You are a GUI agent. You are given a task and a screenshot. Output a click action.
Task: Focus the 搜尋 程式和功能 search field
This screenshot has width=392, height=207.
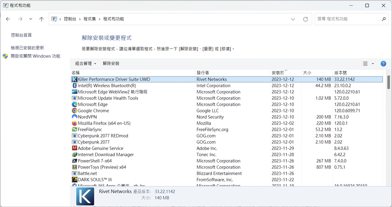348,19
